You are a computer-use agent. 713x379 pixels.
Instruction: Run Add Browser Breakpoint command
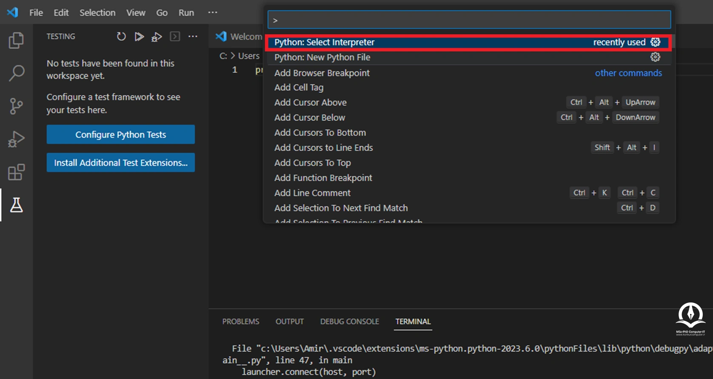468,73
